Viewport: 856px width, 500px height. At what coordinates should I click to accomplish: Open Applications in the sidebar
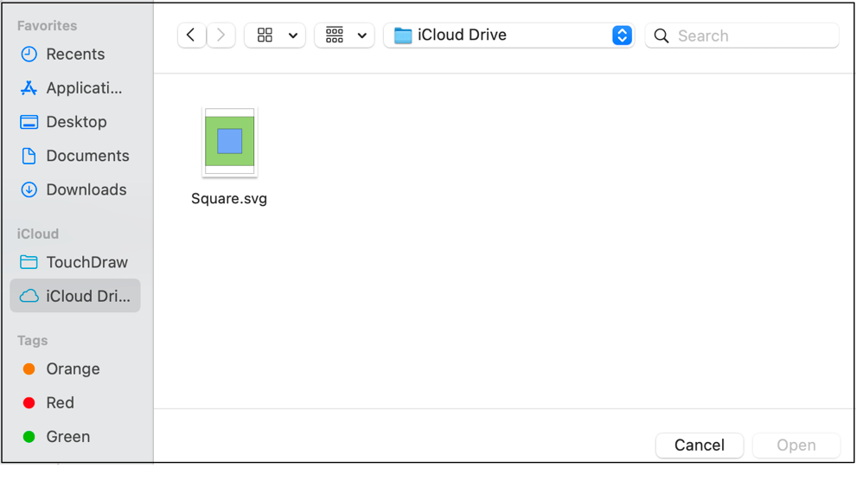coord(75,88)
